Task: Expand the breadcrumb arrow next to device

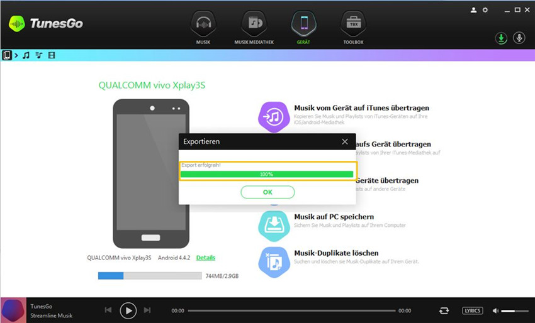Action: tap(16, 55)
